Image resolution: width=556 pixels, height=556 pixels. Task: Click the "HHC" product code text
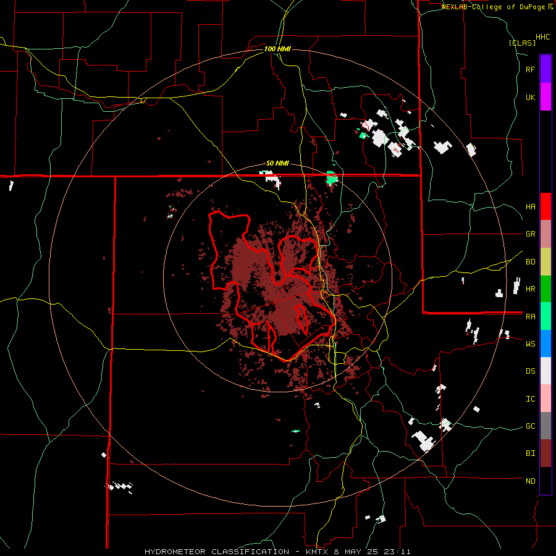[x=543, y=37]
